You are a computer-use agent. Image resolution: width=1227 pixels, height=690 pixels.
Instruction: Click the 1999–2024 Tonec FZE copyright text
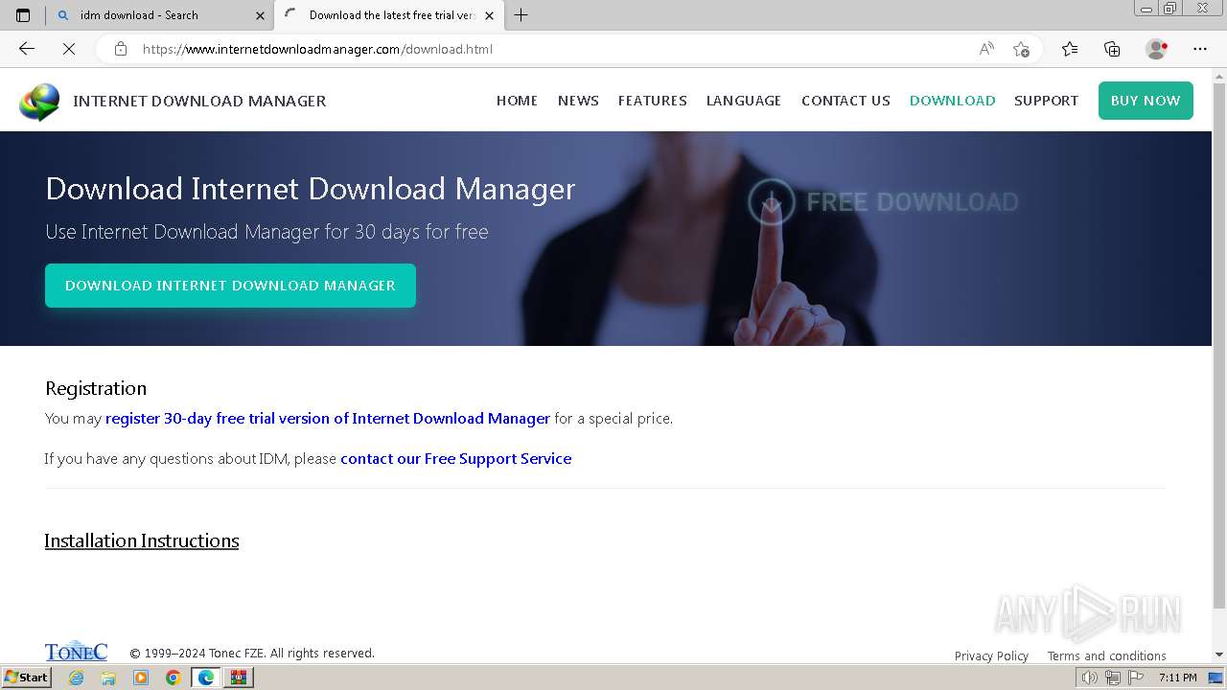click(x=252, y=654)
